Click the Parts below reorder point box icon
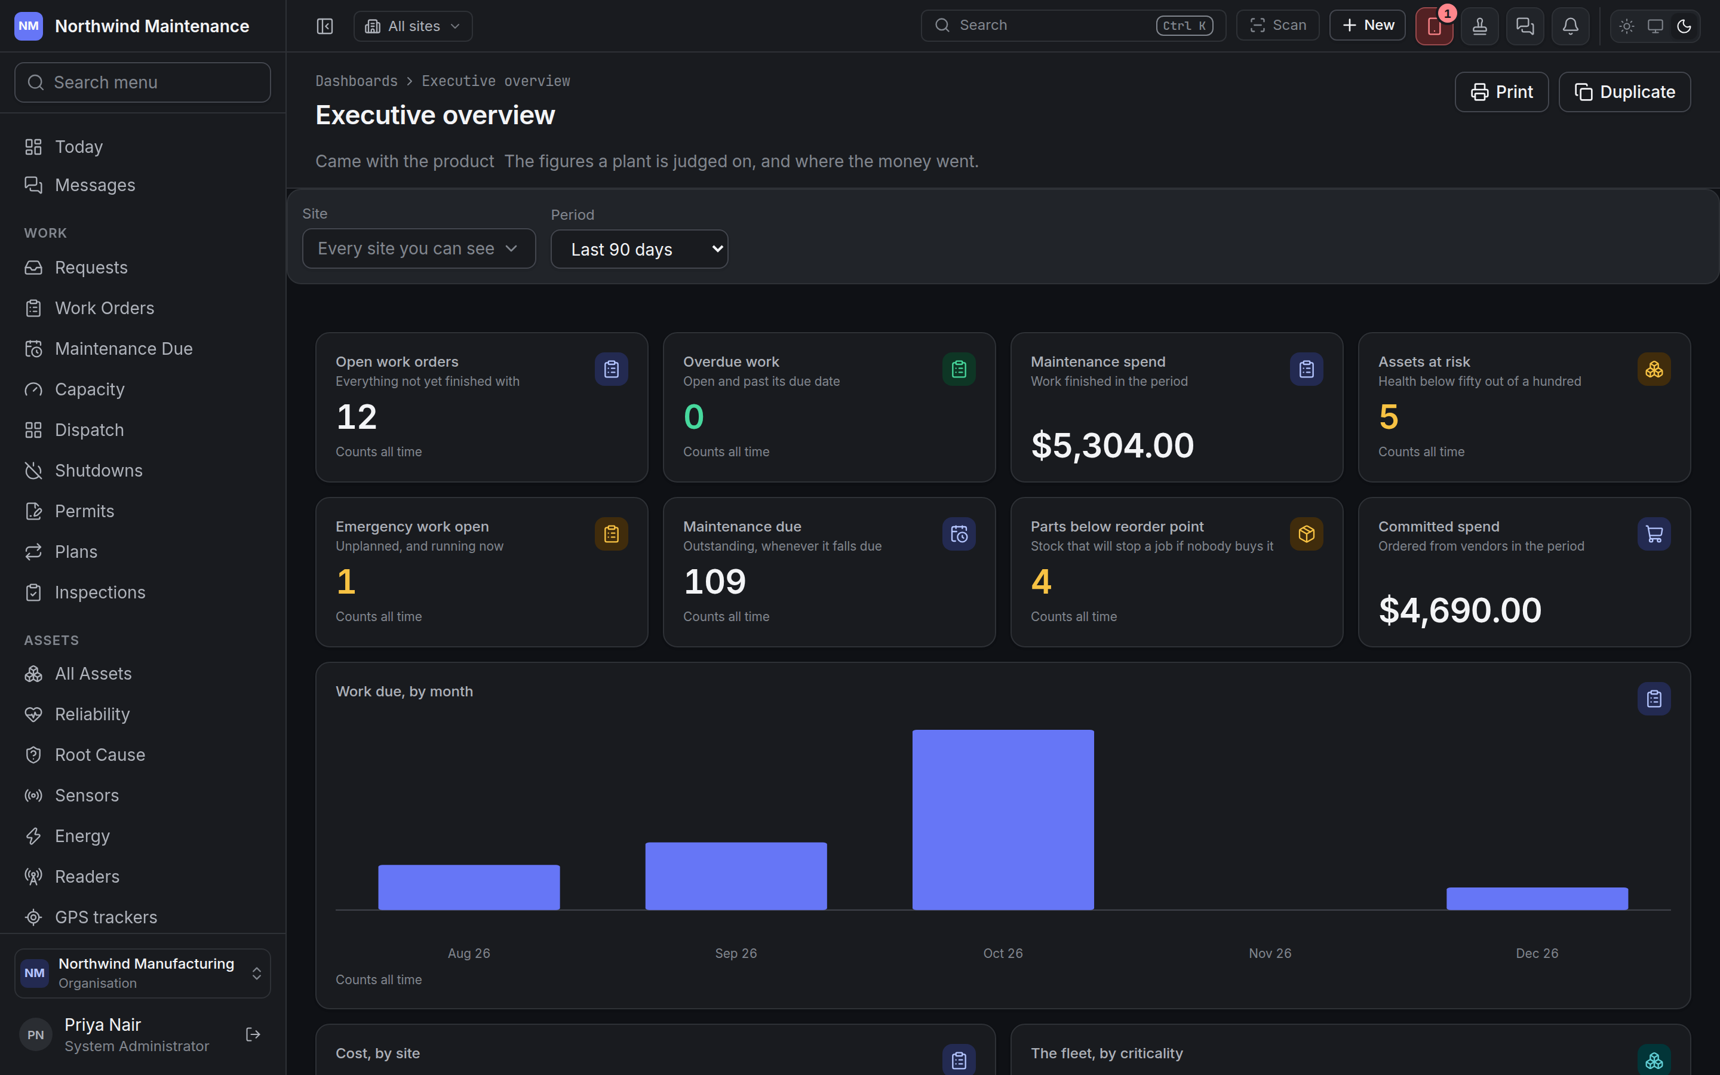The image size is (1720, 1075). coord(1306,534)
